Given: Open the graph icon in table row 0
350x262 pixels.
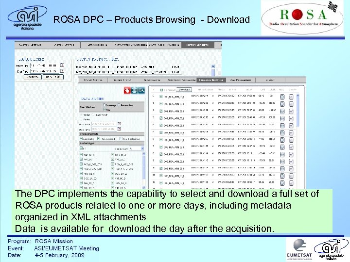Looking at the screenshot, I should (x=291, y=97).
